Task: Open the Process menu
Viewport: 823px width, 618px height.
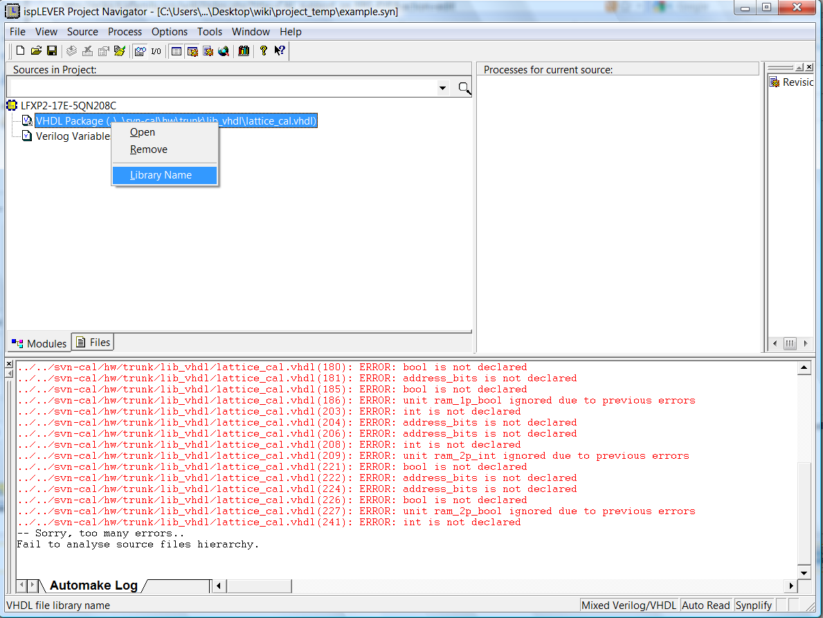Action: pos(125,31)
